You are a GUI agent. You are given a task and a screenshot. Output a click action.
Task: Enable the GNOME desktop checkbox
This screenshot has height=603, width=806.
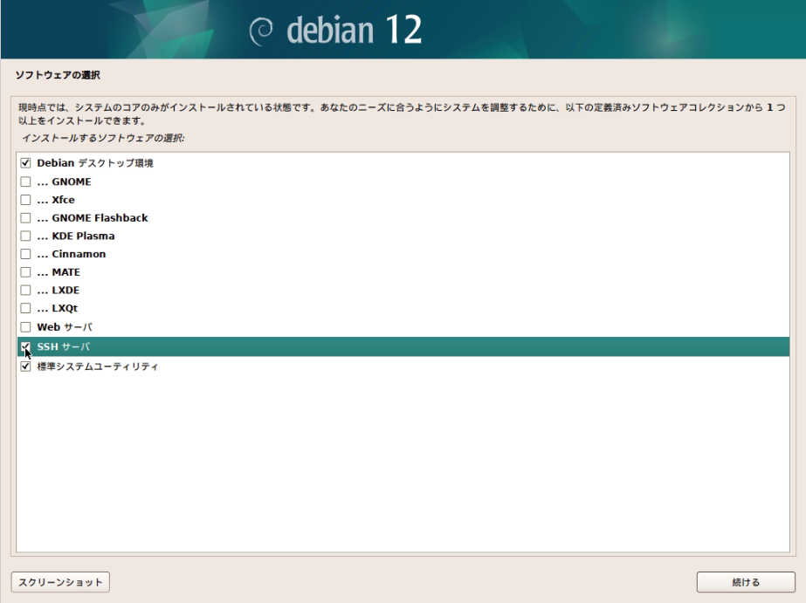pyautogui.click(x=25, y=182)
